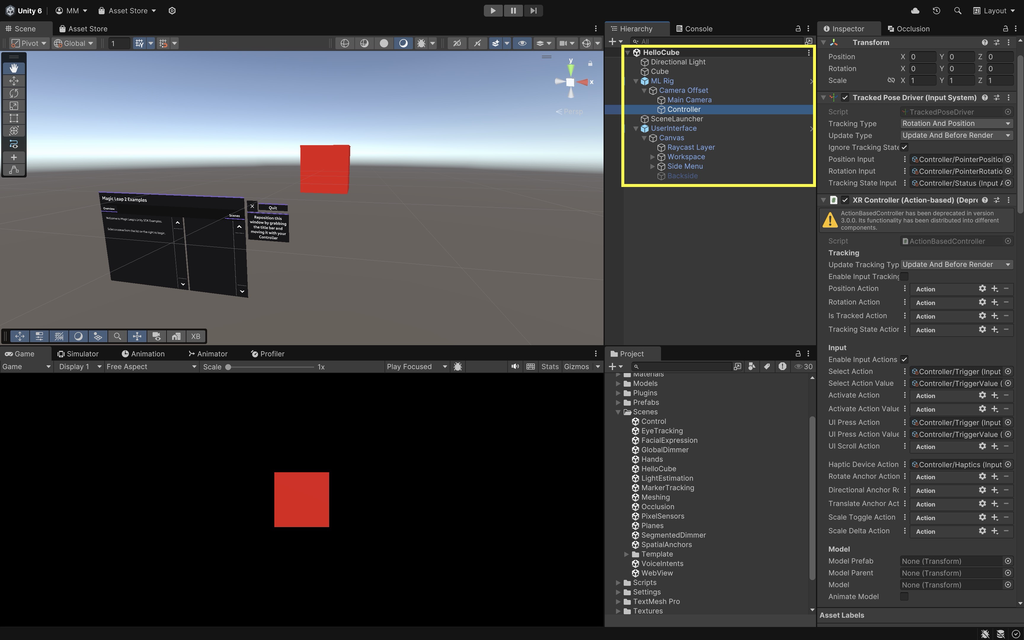Toggle Mute Audio in Game view
The image size is (1024, 640).
click(x=515, y=367)
